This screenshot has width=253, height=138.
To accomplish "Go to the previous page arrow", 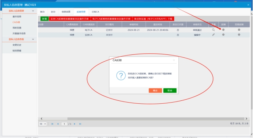I will tap(58, 124).
